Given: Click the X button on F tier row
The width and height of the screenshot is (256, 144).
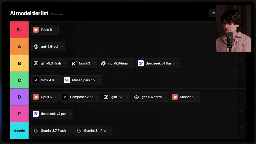Looking at the screenshot, I should pos(241,117).
